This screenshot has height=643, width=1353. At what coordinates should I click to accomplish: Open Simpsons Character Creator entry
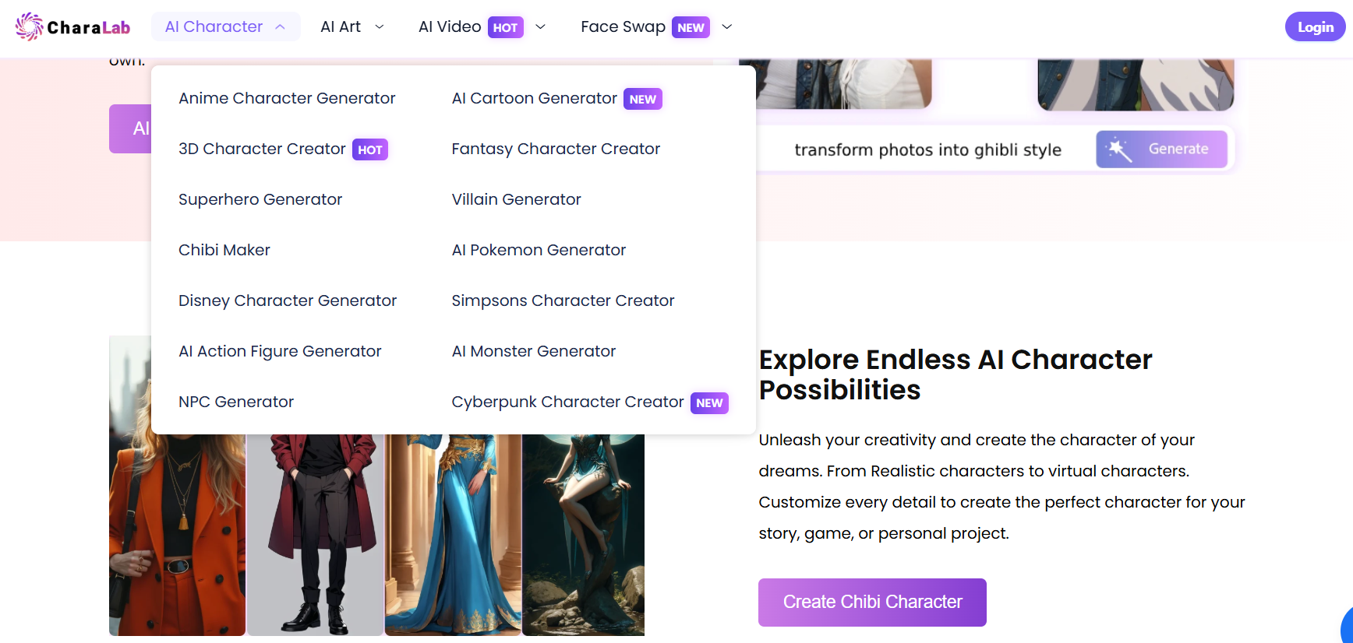[x=563, y=300]
